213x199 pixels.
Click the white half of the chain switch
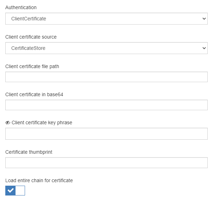coord(20,191)
